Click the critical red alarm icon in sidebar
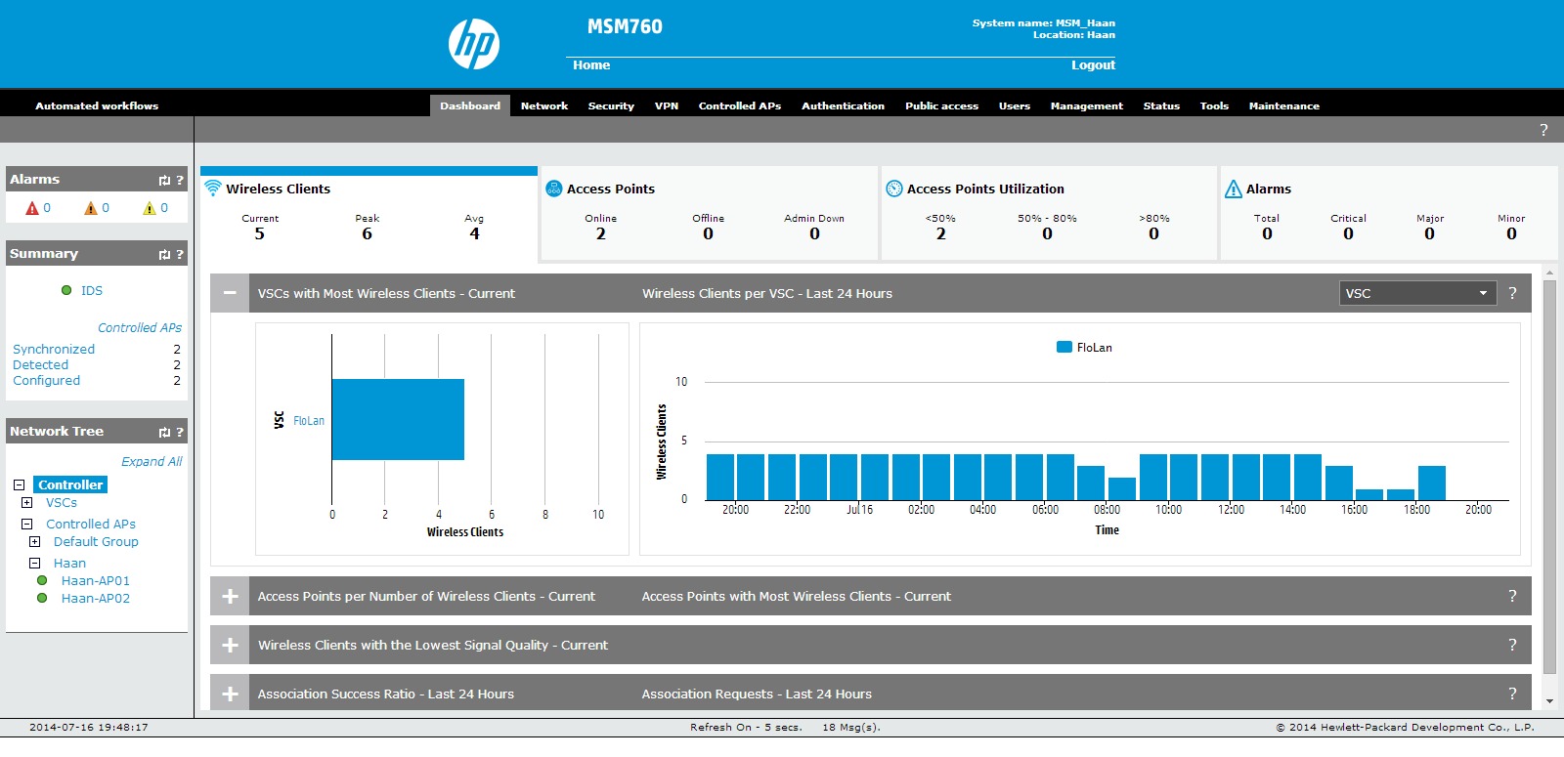Image resolution: width=1564 pixels, height=757 pixels. 32,208
